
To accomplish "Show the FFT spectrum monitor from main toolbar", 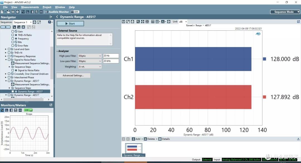I will click(x=28, y=12).
